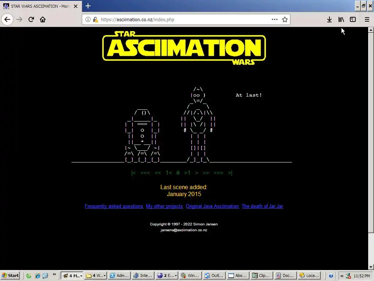Click the Star Asciimation Wars logo

point(184,48)
